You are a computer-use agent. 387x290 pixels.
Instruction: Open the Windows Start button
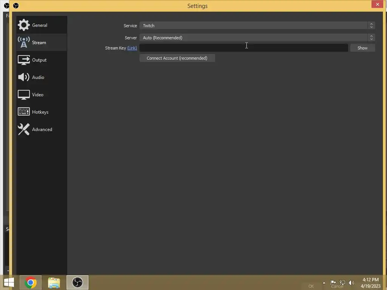pos(9,282)
